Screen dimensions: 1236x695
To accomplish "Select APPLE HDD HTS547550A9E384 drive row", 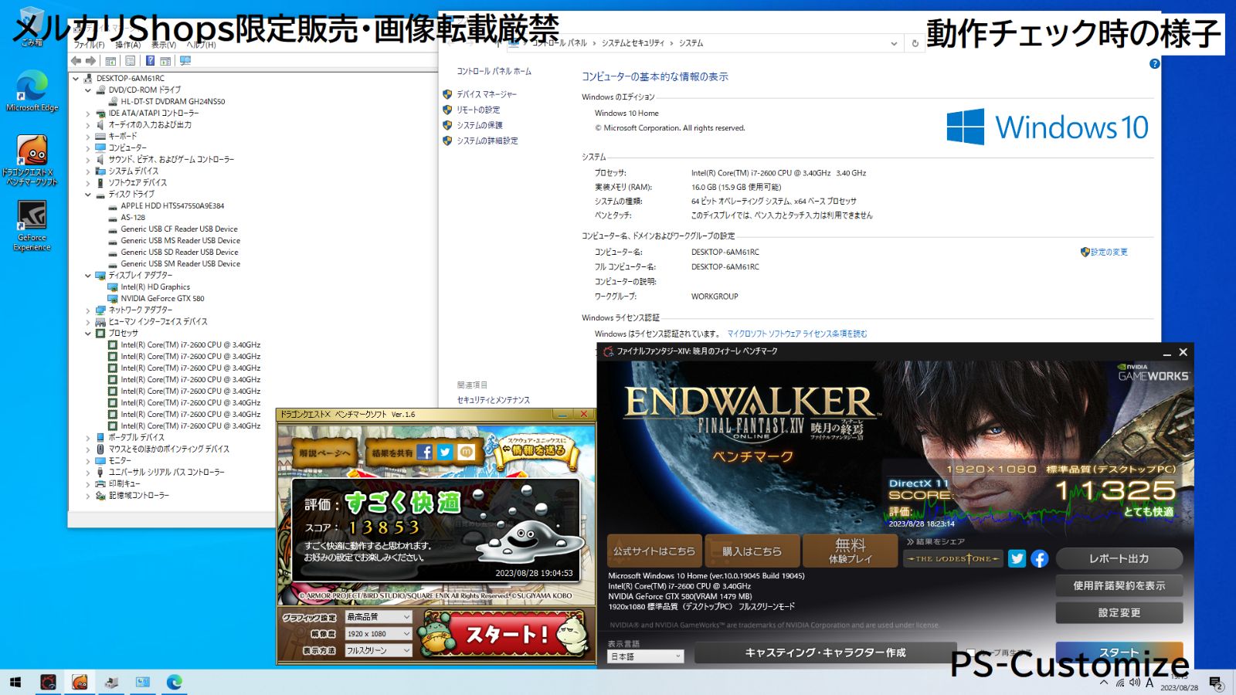I will click(x=165, y=205).
